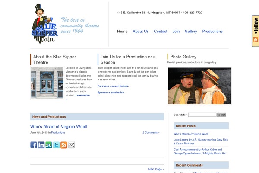Open the side follow tab
259x173 pixels.
point(256,31)
